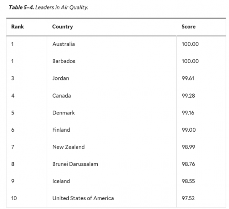Click the Jordan country cell
This screenshot has height=209, width=229.
click(61, 78)
